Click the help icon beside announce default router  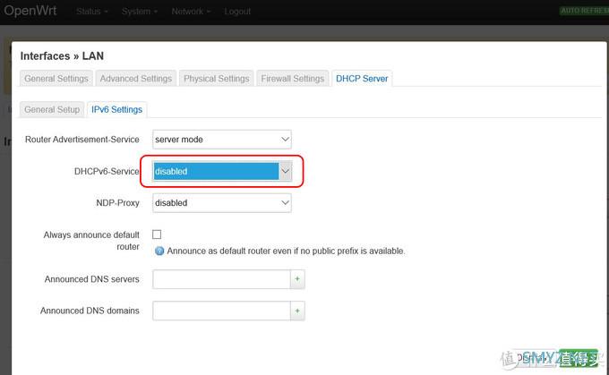[159, 251]
